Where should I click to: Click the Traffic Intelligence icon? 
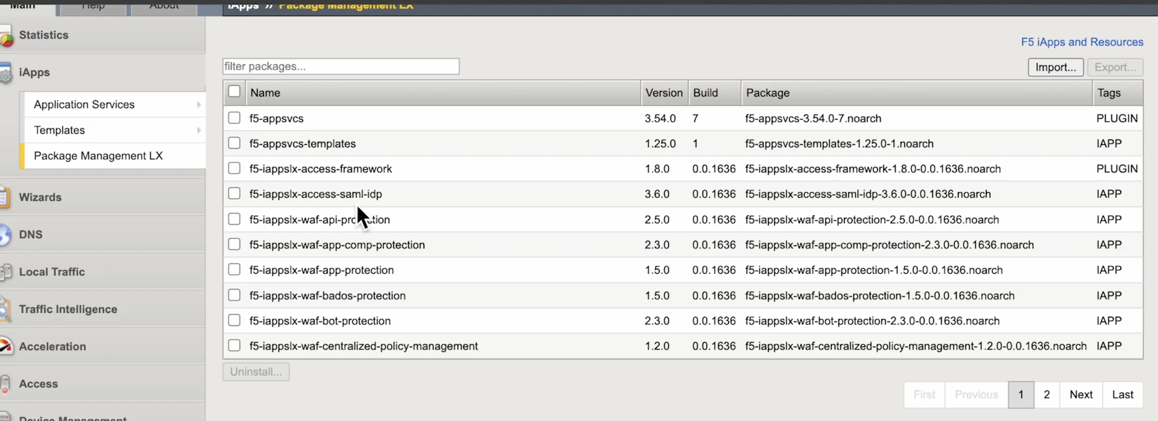[x=5, y=309]
